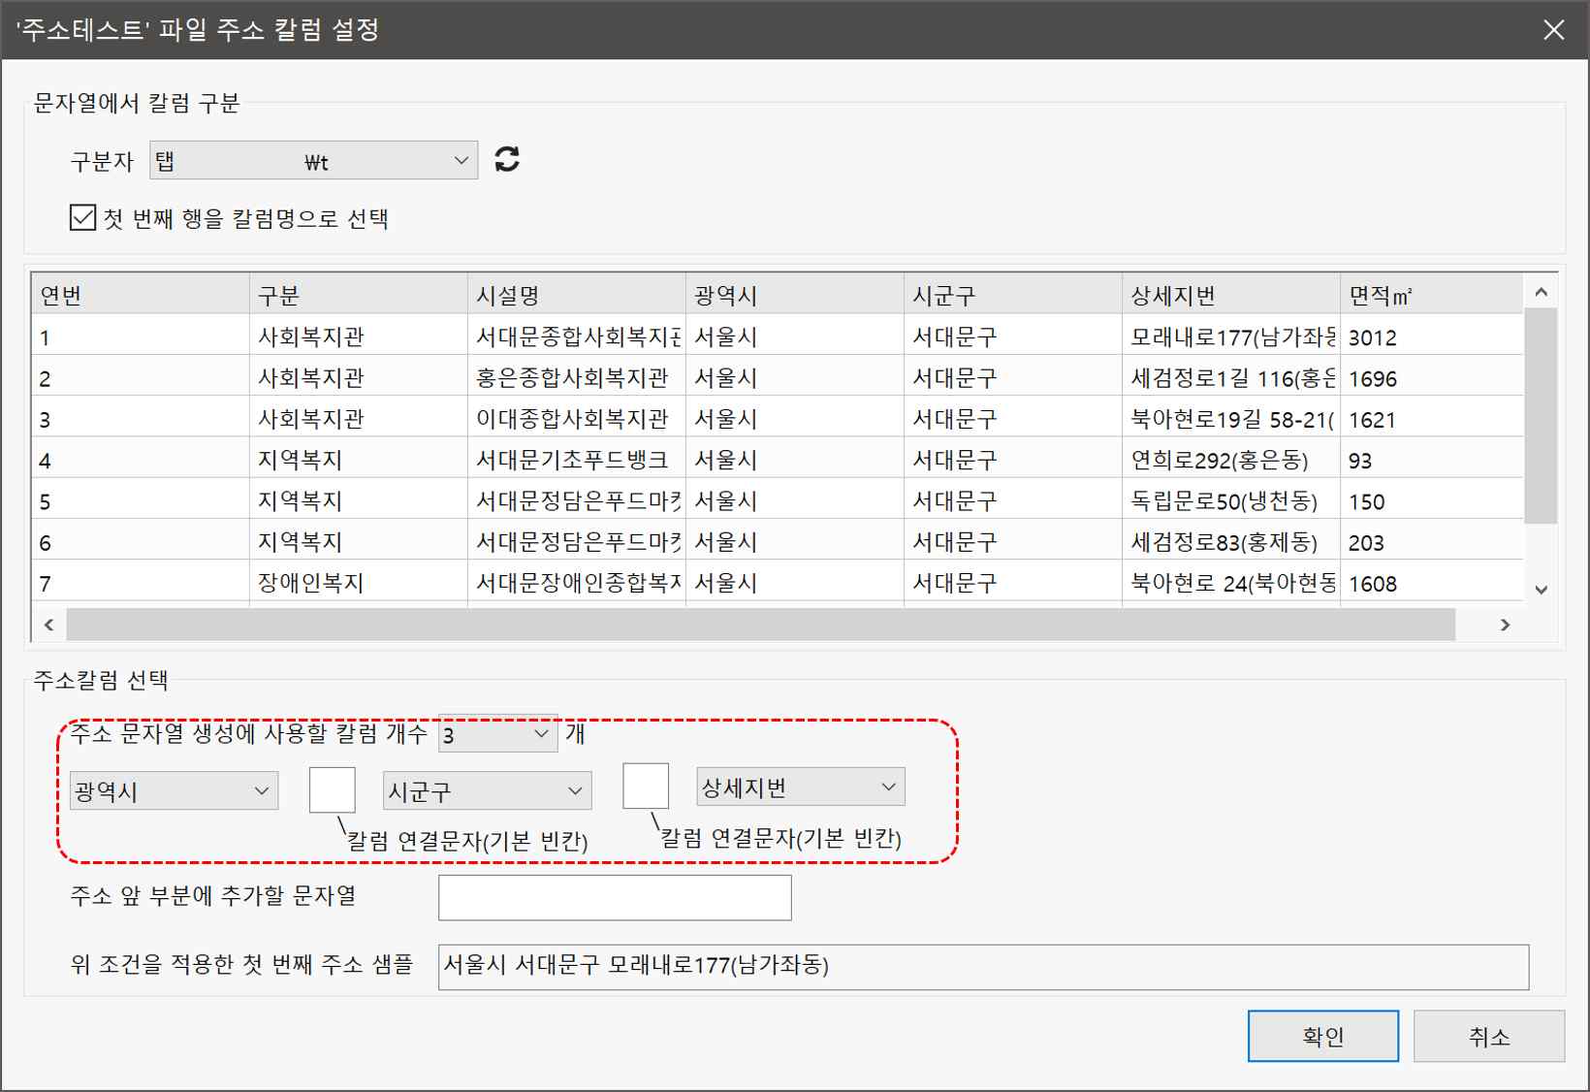Click the table scroll down arrow

(1541, 589)
